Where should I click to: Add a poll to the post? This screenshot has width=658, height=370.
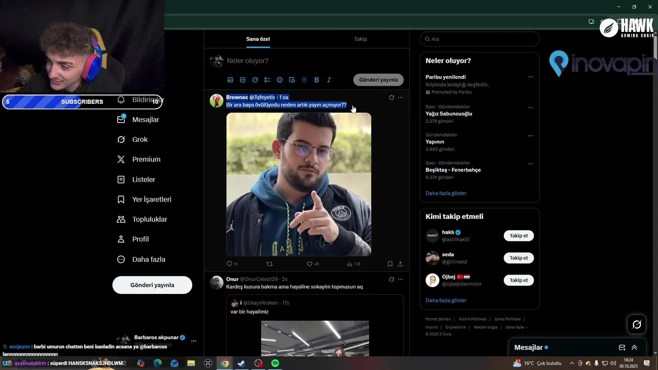(267, 80)
